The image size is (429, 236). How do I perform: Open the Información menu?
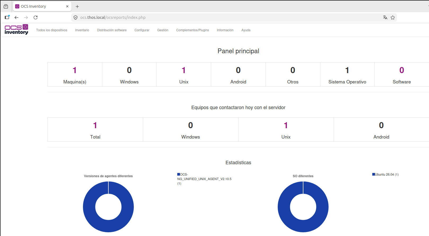click(225, 30)
